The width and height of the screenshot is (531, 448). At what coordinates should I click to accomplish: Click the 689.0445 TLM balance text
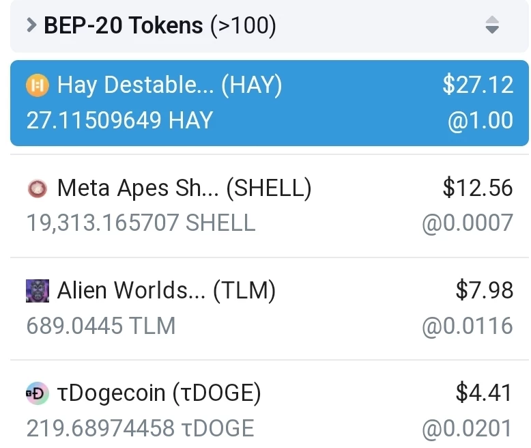click(101, 326)
